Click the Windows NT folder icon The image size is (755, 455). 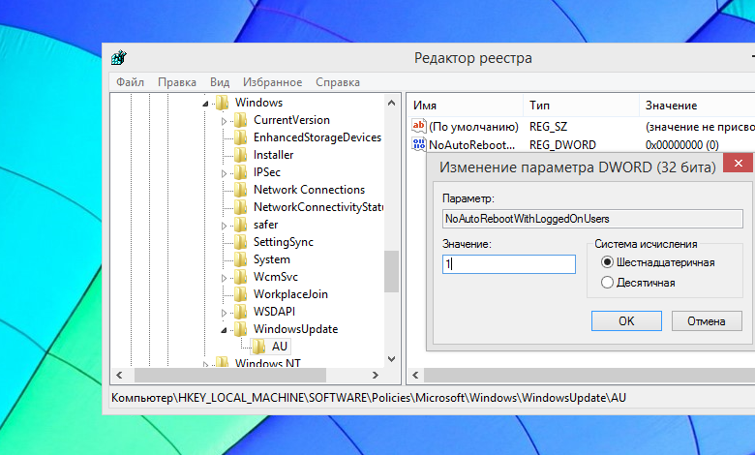(x=222, y=363)
